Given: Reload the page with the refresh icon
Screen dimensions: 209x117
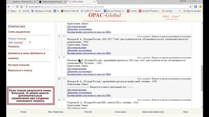Looking at the screenshot, I should point(17,6).
